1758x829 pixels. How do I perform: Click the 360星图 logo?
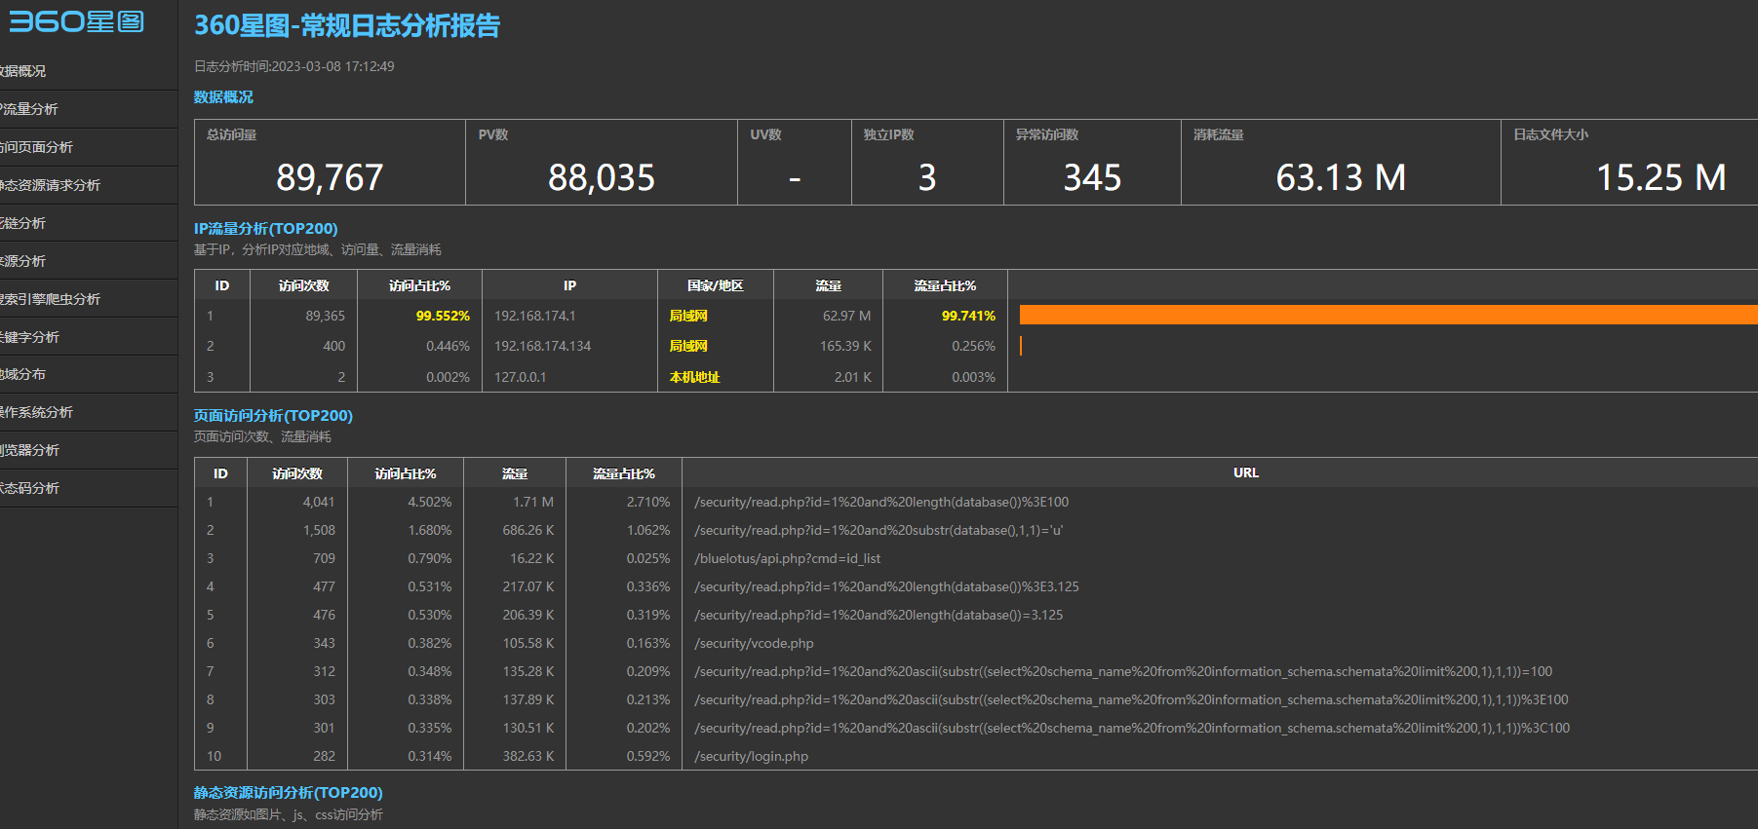coord(77,21)
